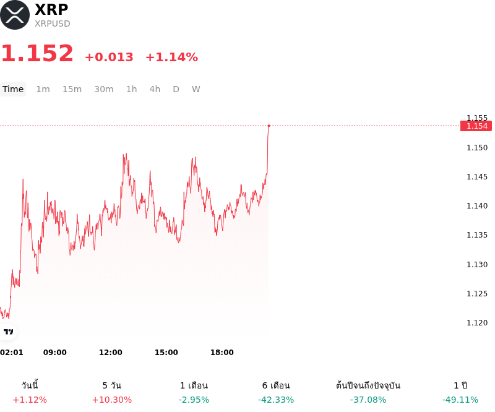Switch to the D daily interval
This screenshot has height=412, width=495.
(176, 89)
